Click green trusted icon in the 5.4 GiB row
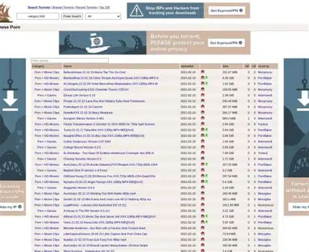The height and width of the screenshot is (252, 309). [x=207, y=182]
